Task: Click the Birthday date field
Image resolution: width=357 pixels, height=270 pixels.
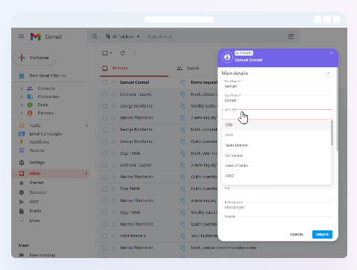Action: pos(277,207)
